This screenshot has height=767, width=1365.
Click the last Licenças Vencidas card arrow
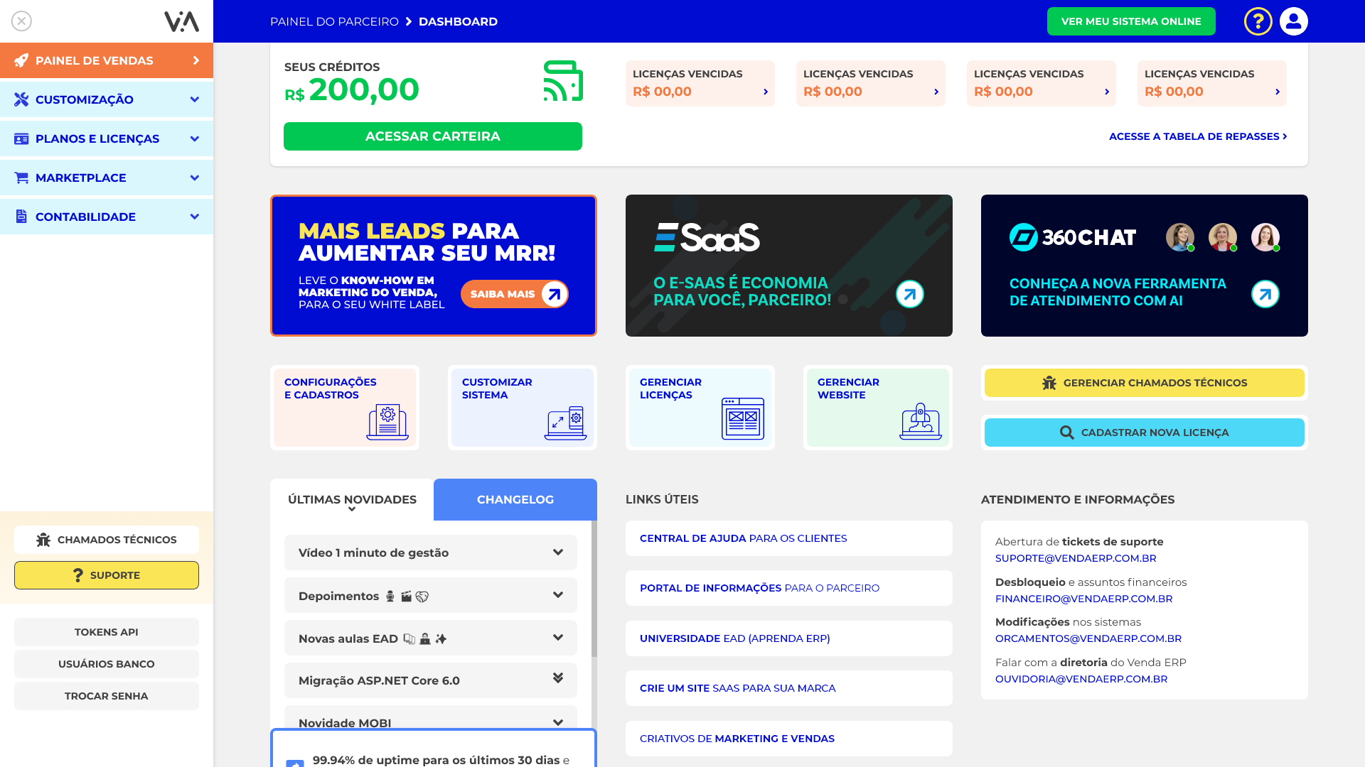tap(1278, 92)
